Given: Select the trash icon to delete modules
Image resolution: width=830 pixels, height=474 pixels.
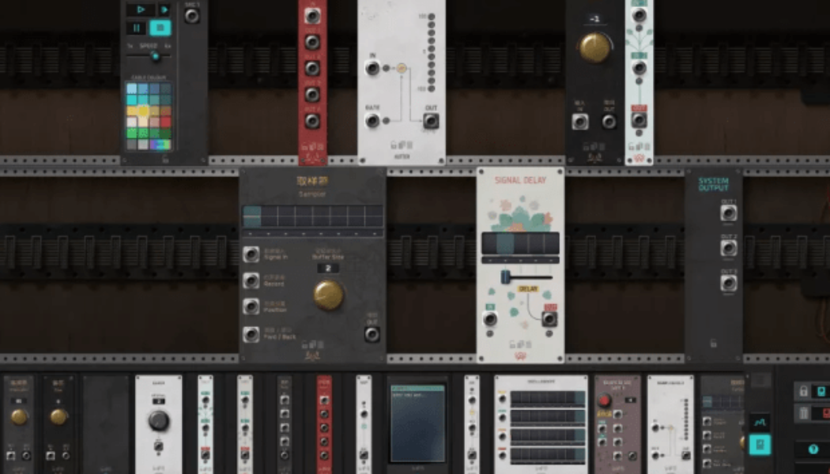Looking at the screenshot, I should click(x=803, y=412).
